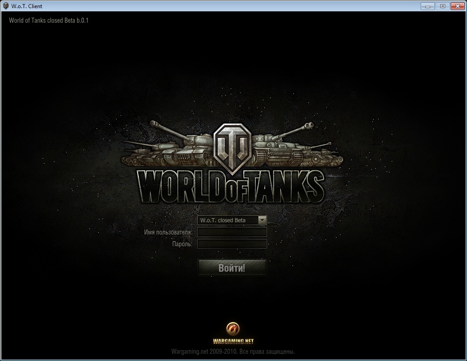Minimize the W.o.T. Client window
The height and width of the screenshot is (361, 467).
[428, 6]
